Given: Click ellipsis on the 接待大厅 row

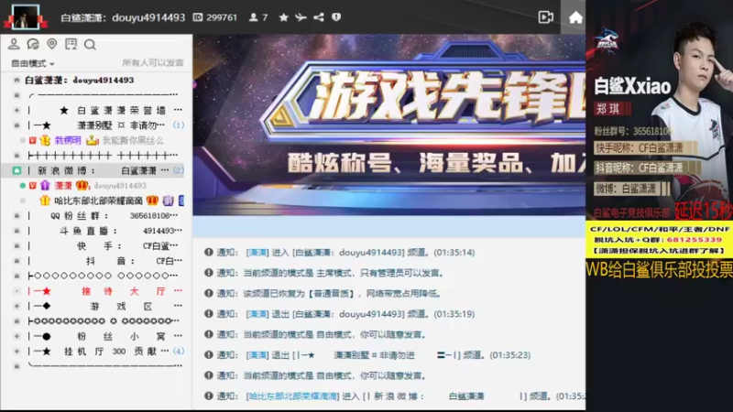Looking at the screenshot, I should 178,290.
